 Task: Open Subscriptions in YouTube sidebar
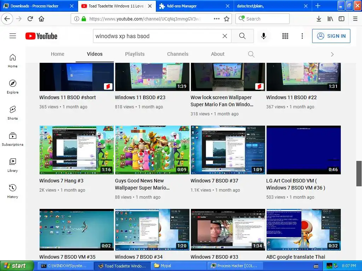point(13,139)
